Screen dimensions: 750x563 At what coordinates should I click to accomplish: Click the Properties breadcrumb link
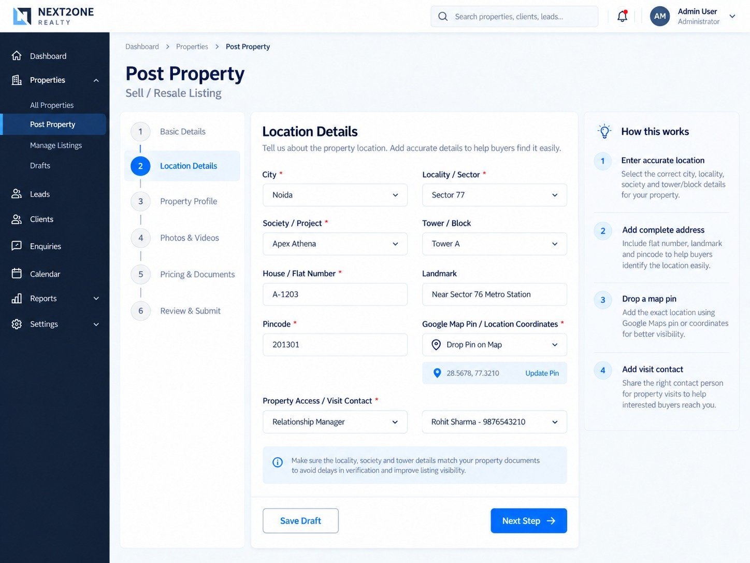(192, 47)
